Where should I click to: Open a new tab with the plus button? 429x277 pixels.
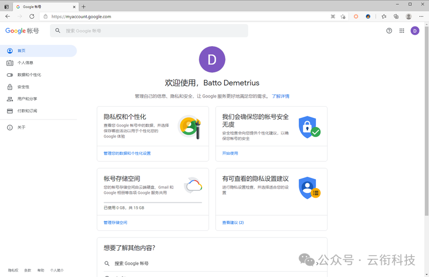(84, 7)
